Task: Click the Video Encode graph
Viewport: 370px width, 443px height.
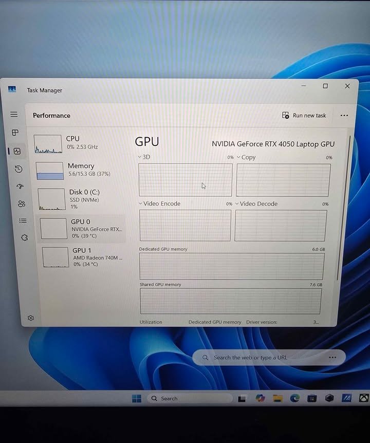Action: [x=185, y=226]
